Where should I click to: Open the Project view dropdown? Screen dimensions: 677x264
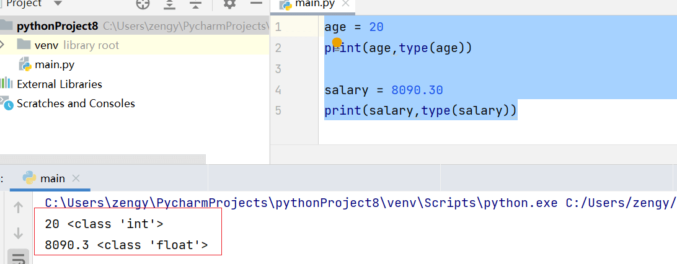pyautogui.click(x=58, y=4)
